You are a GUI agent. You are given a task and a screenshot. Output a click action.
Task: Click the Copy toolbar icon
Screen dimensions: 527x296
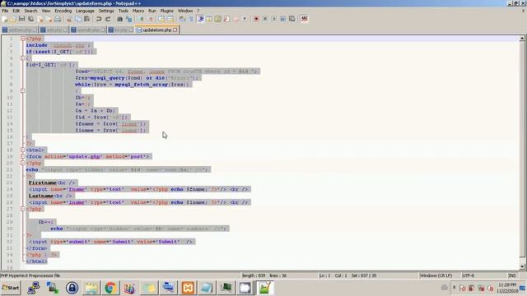point(78,19)
